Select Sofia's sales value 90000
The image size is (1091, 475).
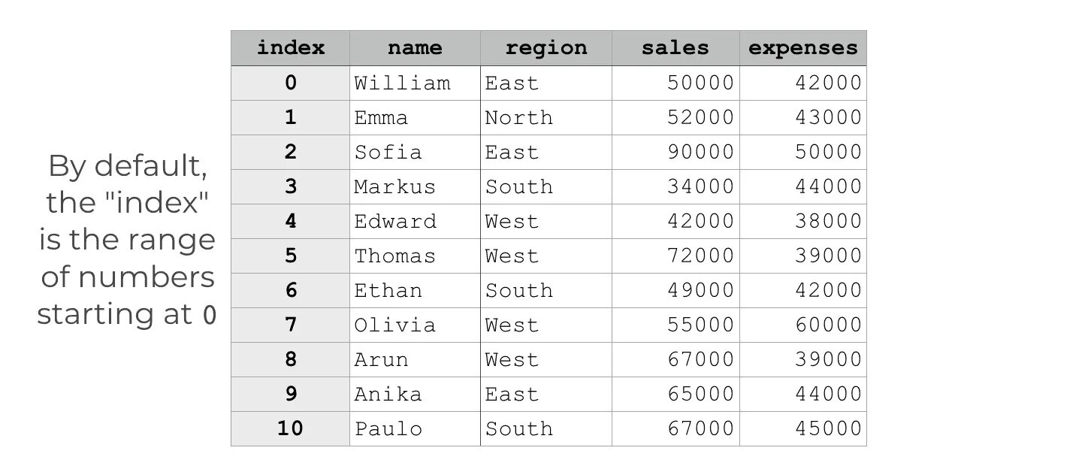click(675, 152)
